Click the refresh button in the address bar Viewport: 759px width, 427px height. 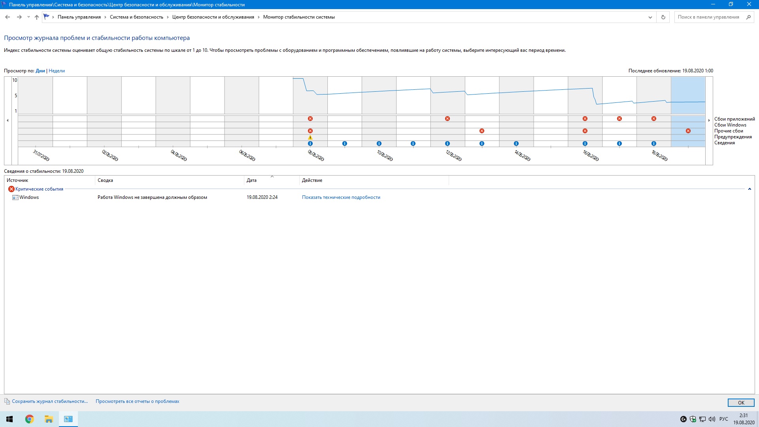(663, 17)
